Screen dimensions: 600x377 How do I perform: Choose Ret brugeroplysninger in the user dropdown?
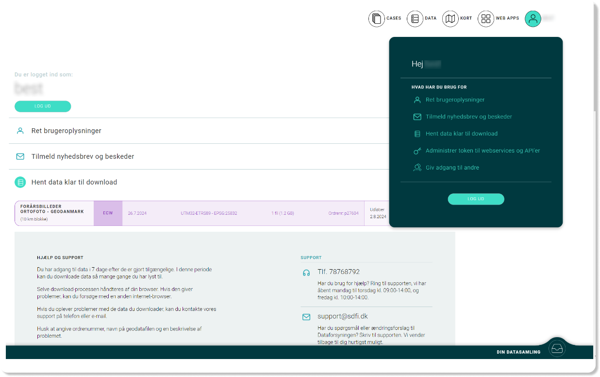pos(455,100)
